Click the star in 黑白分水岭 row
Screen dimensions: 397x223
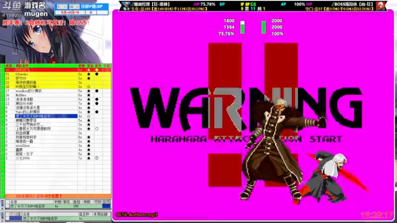pos(89,104)
